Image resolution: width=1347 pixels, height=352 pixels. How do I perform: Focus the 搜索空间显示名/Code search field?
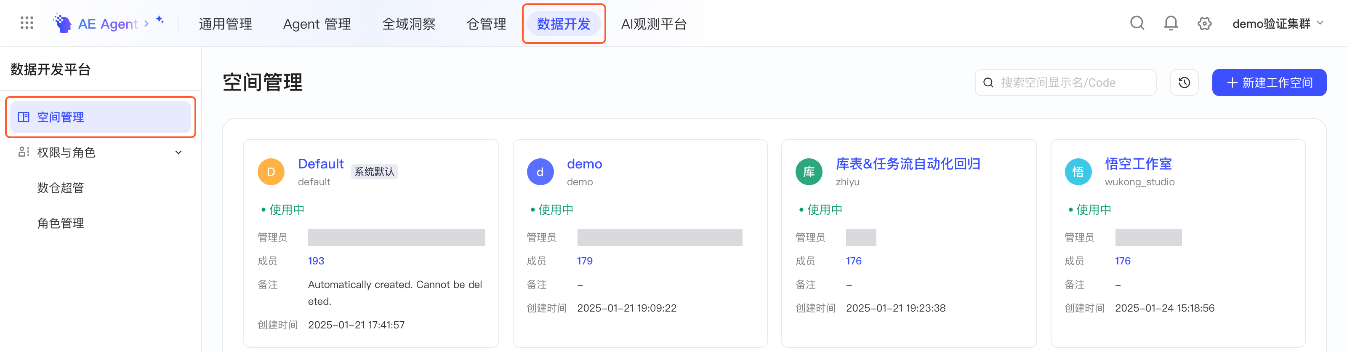(1065, 83)
